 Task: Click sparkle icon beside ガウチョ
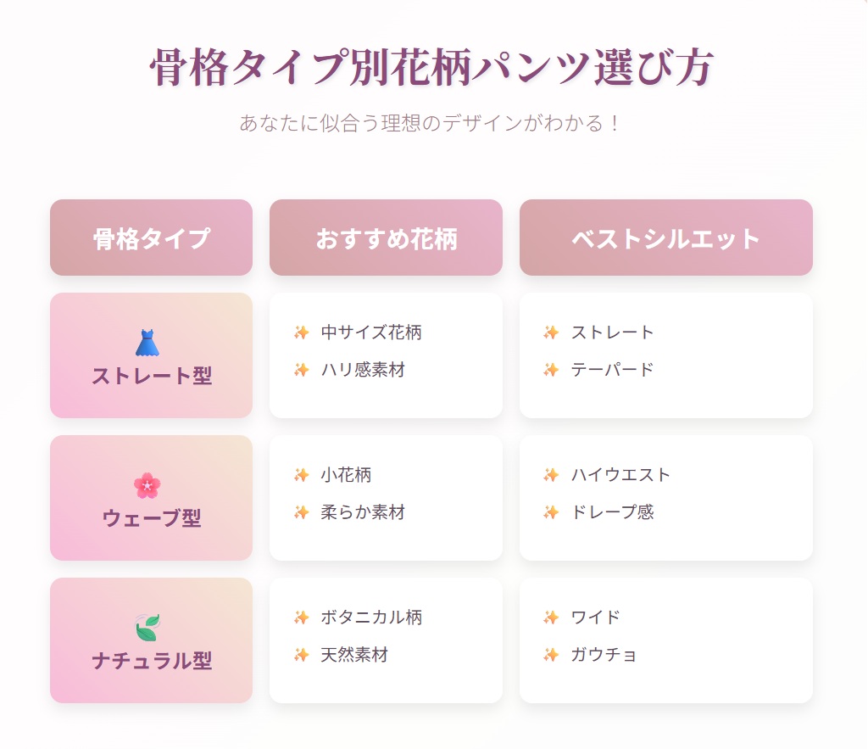pos(551,655)
